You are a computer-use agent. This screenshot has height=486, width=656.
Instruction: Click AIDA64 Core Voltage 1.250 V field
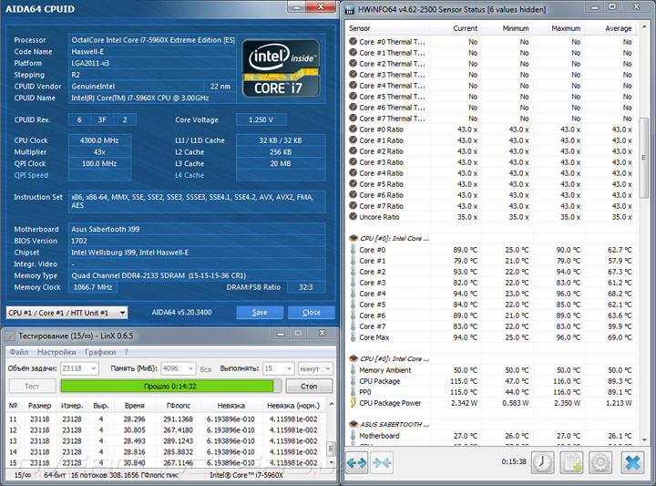(x=261, y=119)
